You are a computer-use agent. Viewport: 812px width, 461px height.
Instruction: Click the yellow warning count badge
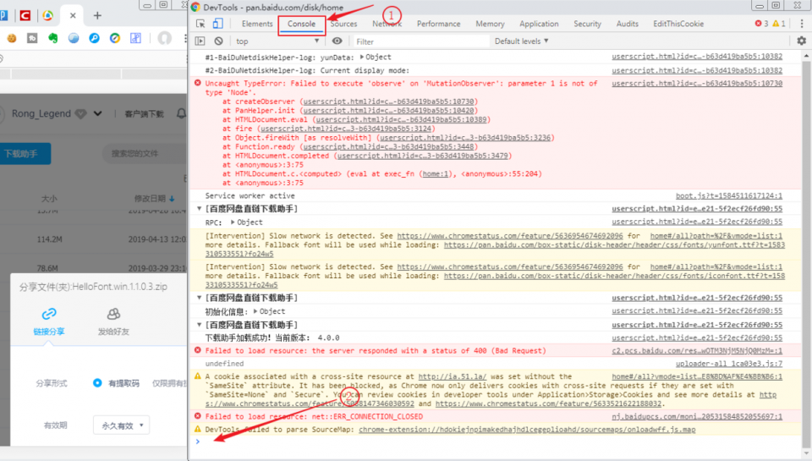click(x=779, y=24)
